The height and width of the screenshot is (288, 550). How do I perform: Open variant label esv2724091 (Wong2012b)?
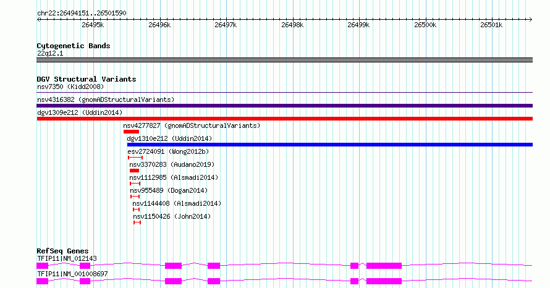point(168,151)
